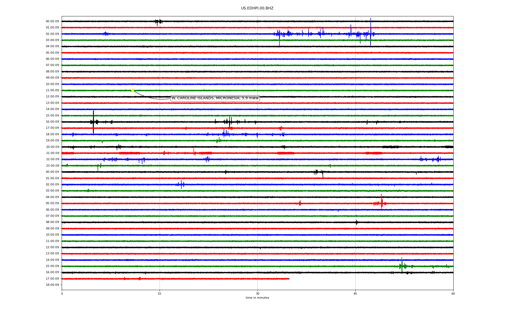Click the 30 minute tick label
Viewport: 515px width, 322px height.
point(257,294)
